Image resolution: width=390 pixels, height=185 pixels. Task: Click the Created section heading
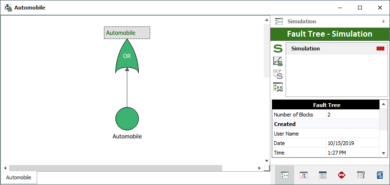coord(326,124)
